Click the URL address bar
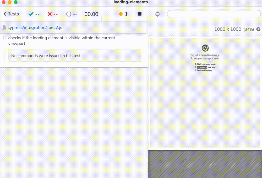Image resolution: width=262 pixels, height=178 pixels. [214, 14]
